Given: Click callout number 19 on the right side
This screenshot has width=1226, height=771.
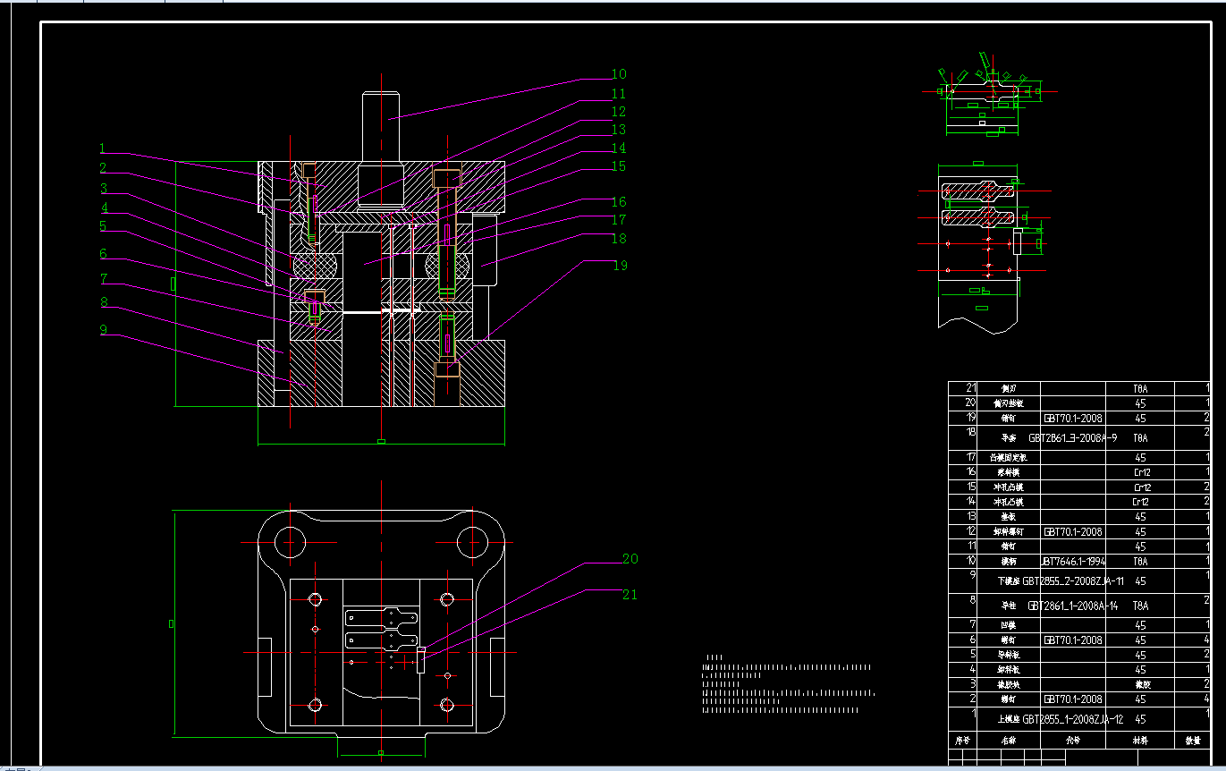Looking at the screenshot, I should [619, 265].
